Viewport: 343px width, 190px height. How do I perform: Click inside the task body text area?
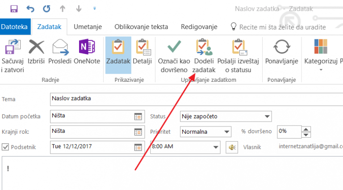point(172,173)
